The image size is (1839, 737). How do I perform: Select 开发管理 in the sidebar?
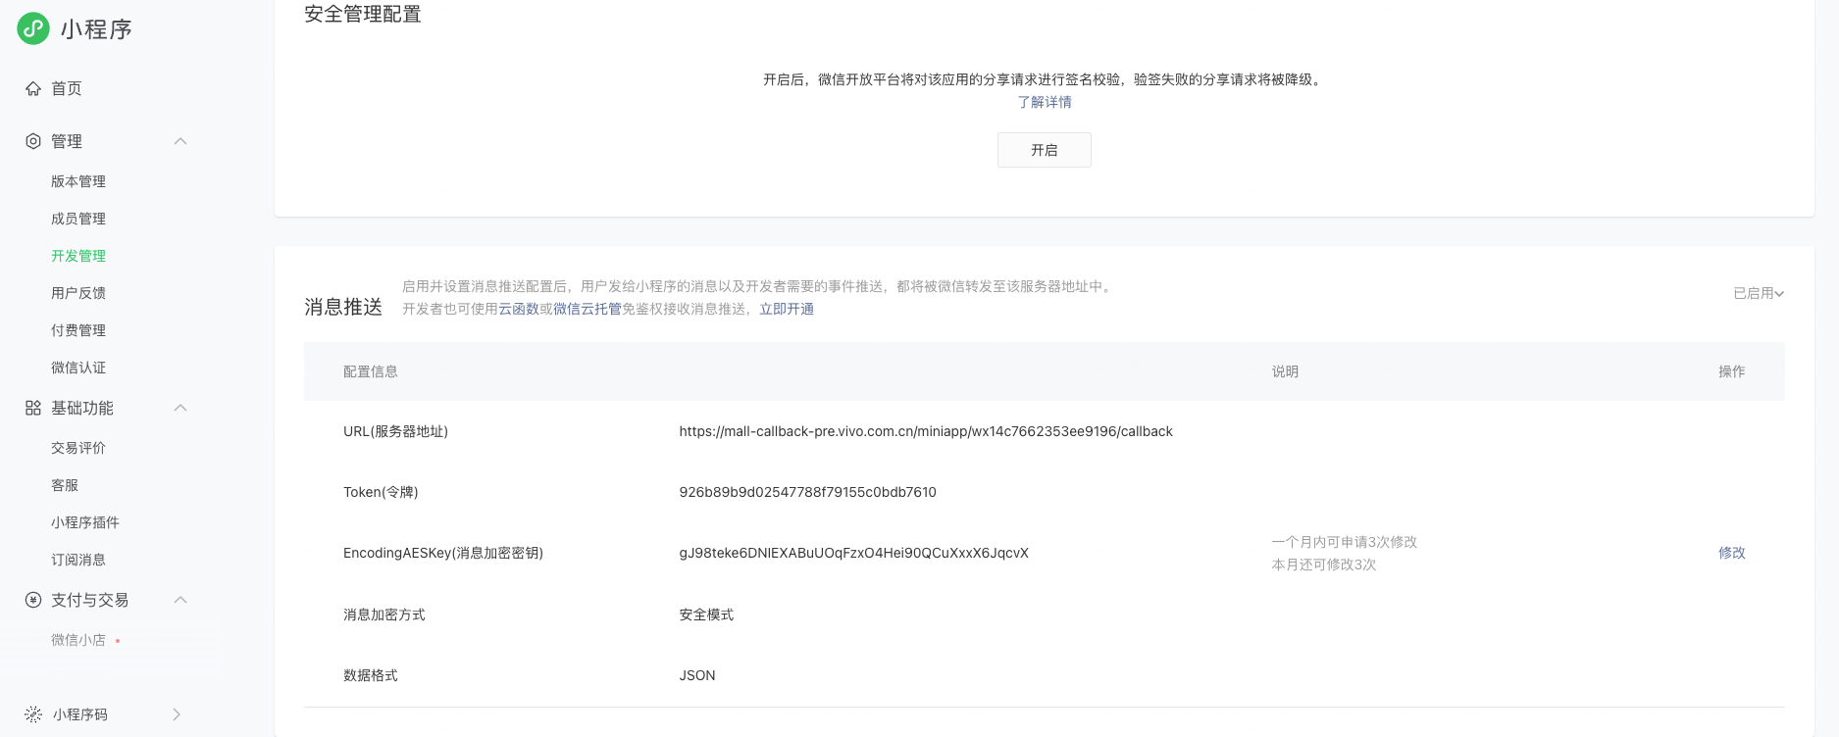pyautogui.click(x=78, y=256)
